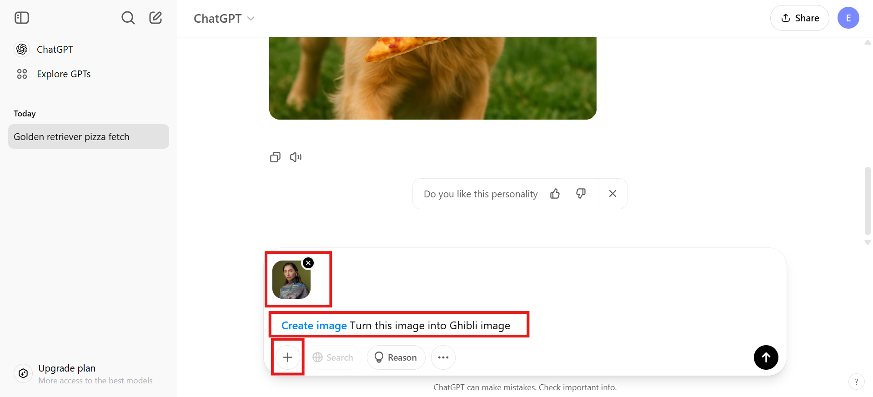The width and height of the screenshot is (873, 397).
Task: Remove the attached portrait image
Action: [x=308, y=263]
